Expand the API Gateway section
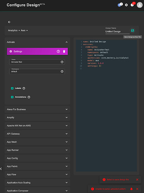144x193 pixels. [37, 134]
